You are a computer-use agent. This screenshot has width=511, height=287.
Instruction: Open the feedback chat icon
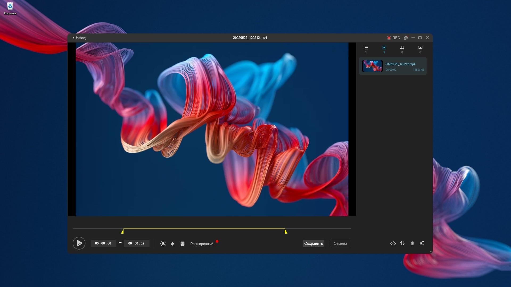click(x=406, y=38)
